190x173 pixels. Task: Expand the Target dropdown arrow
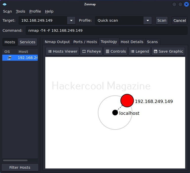[71, 20]
